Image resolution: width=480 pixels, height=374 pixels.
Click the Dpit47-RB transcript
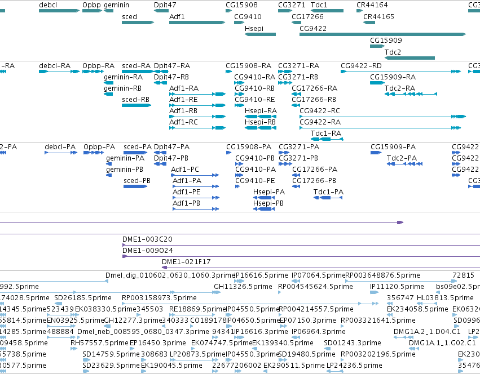(160, 83)
